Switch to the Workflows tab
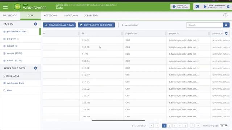 [71, 16]
